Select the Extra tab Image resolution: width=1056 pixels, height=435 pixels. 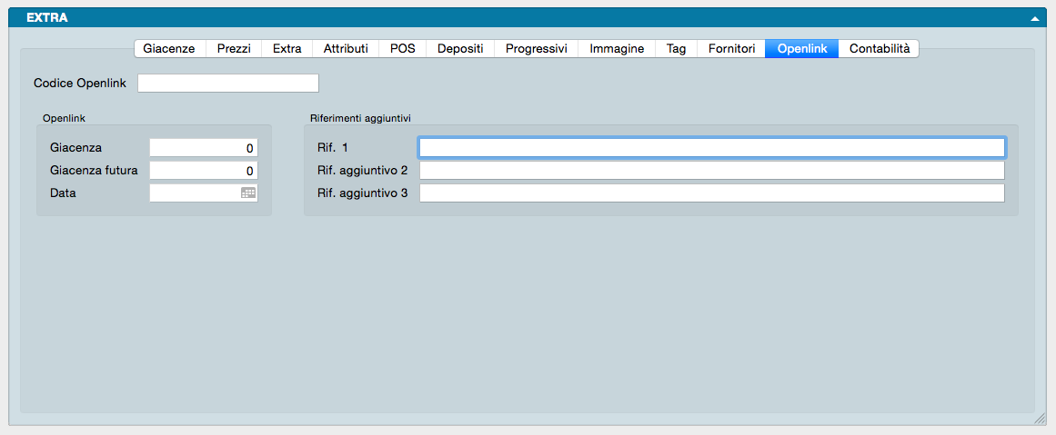287,49
